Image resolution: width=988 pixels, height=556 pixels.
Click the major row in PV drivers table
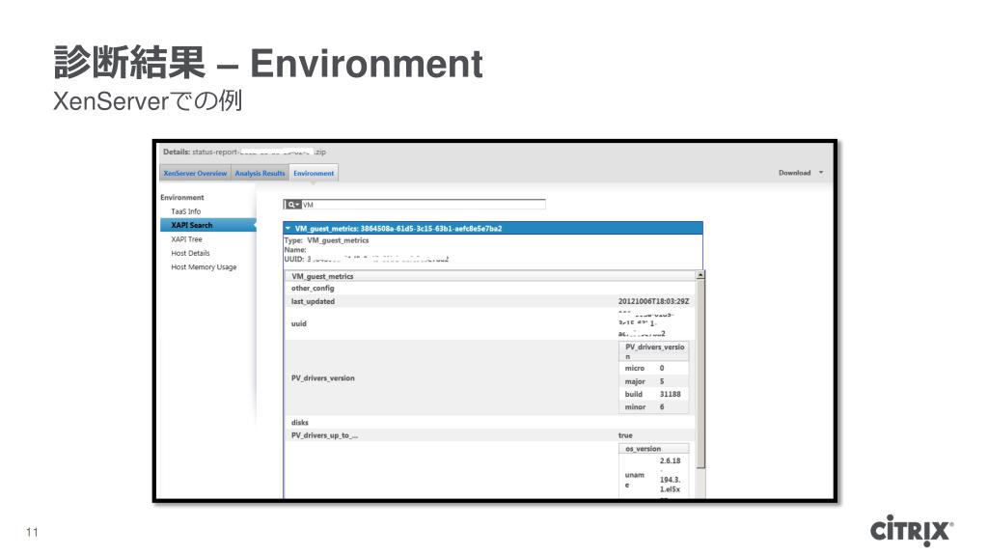tap(653, 381)
